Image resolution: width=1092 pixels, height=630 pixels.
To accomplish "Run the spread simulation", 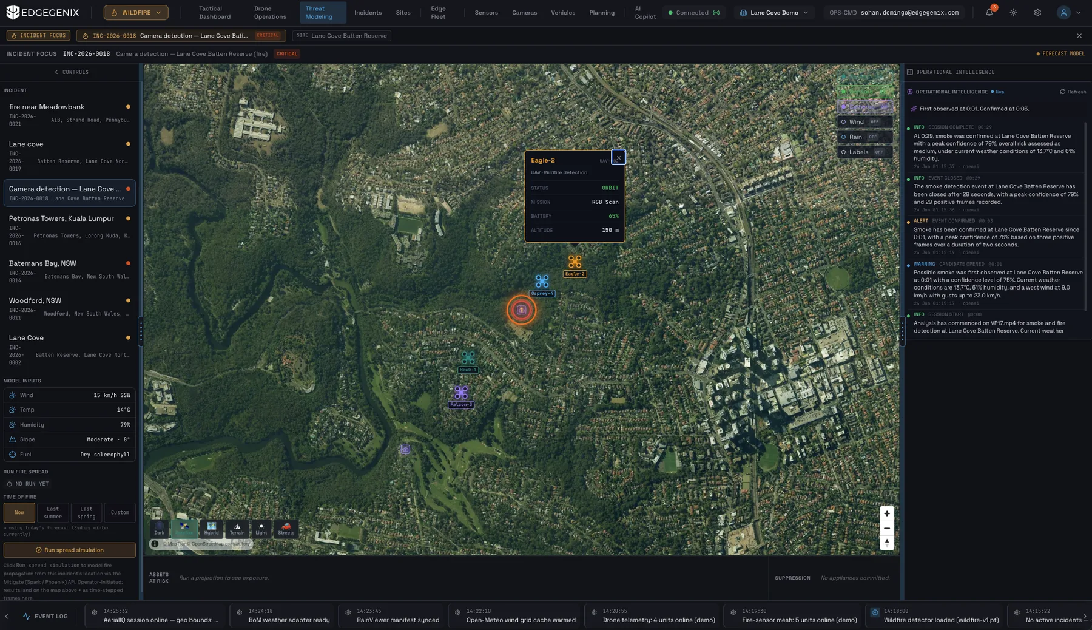I will pyautogui.click(x=70, y=550).
